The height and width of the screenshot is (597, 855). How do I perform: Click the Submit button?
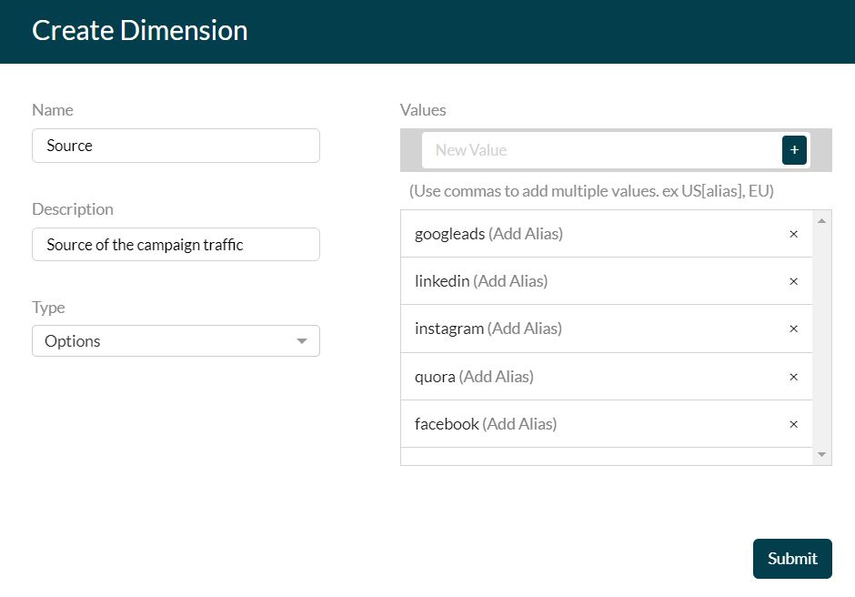click(x=791, y=558)
